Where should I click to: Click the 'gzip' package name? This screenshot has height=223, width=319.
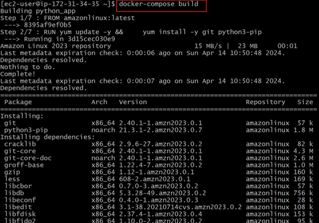12,172
